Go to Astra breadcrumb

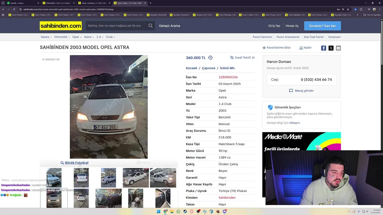[x=88, y=37]
